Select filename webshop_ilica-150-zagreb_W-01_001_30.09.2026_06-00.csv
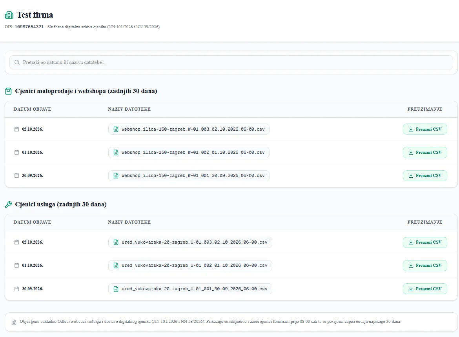The image size is (459, 337). [193, 175]
